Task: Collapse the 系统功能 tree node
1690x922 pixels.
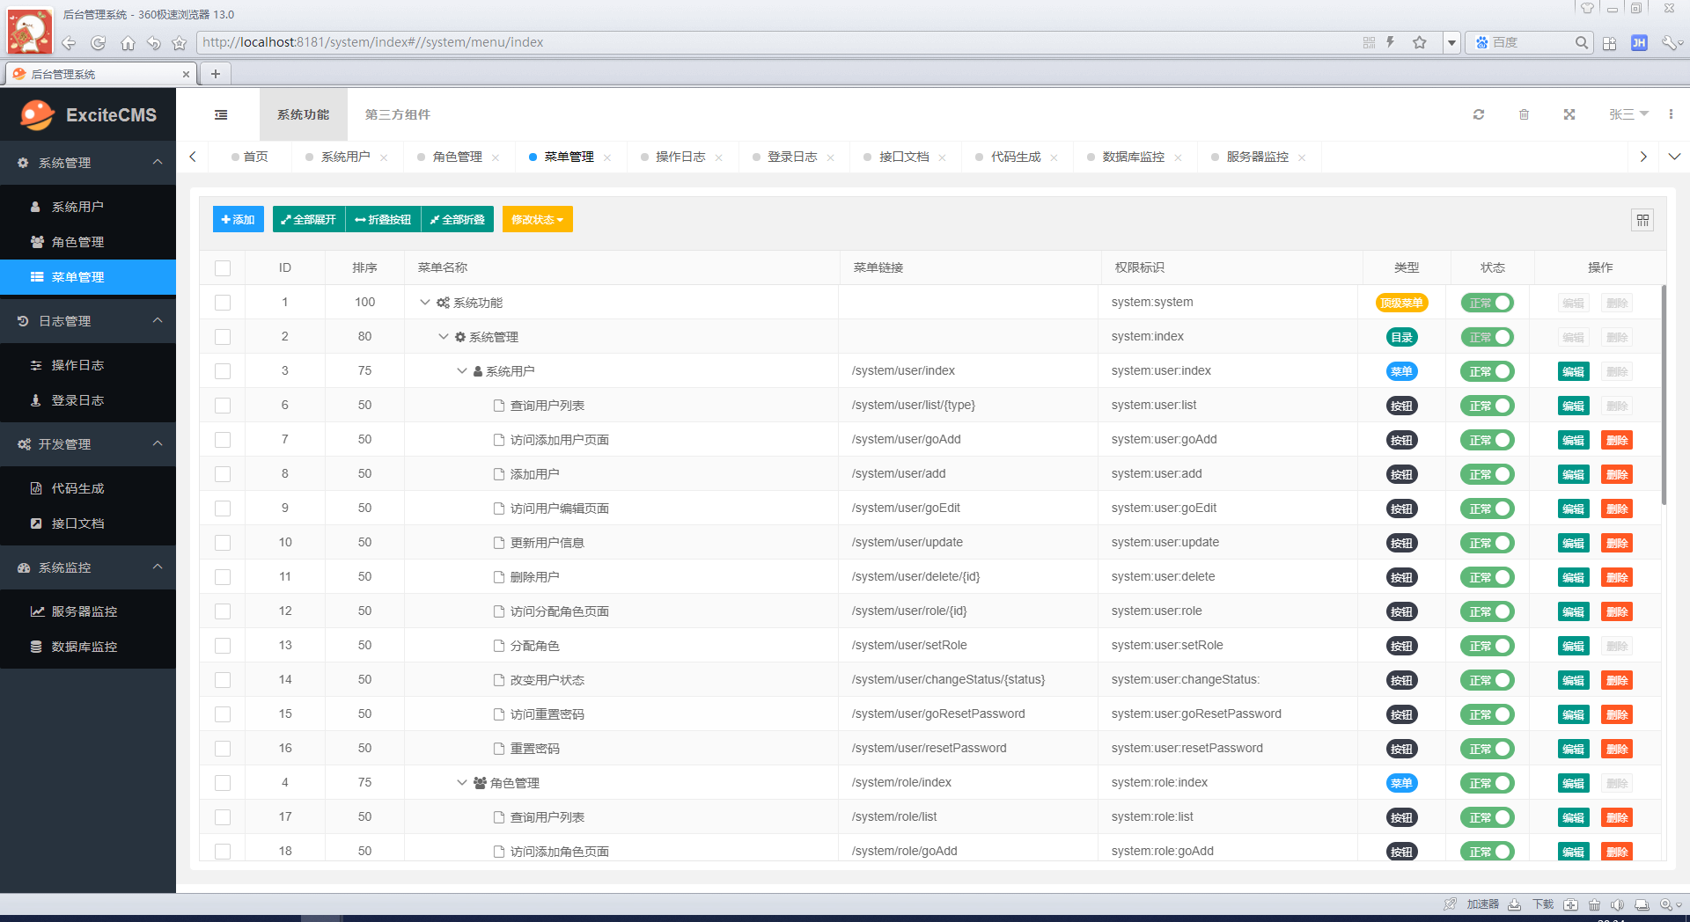Action: pyautogui.click(x=423, y=302)
